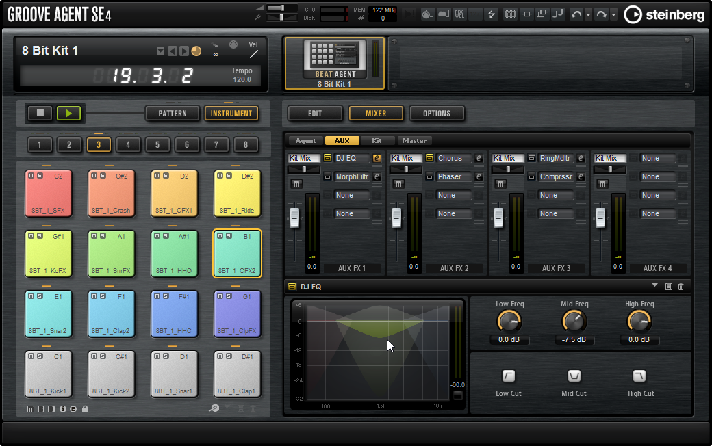The width and height of the screenshot is (712, 446).
Task: Bypass the Chorus insert effect
Action: tap(429, 158)
